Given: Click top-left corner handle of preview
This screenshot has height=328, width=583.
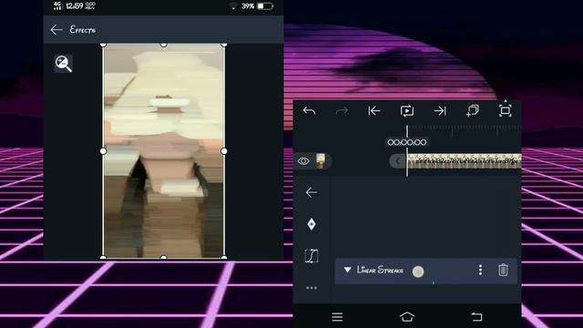Looking at the screenshot, I should coord(103,45).
